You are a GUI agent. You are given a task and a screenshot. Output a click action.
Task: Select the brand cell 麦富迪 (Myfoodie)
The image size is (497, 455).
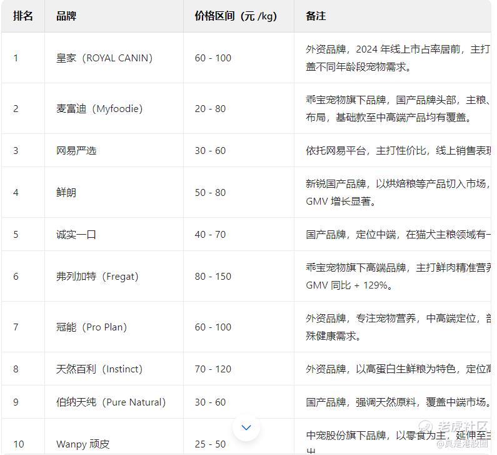pyautogui.click(x=99, y=108)
